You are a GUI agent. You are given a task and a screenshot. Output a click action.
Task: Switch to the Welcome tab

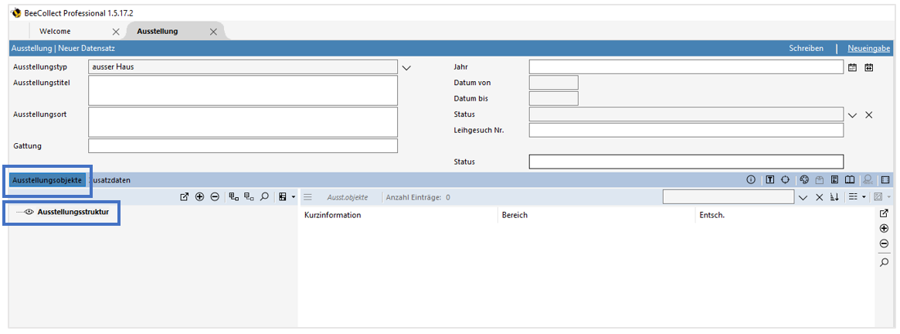click(55, 31)
